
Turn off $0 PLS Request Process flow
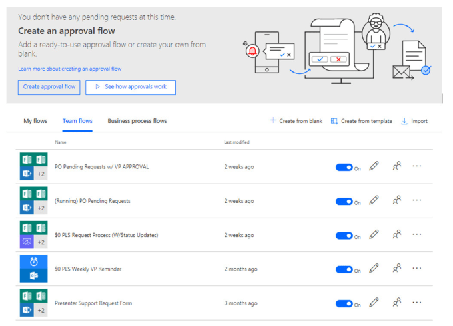344,236
